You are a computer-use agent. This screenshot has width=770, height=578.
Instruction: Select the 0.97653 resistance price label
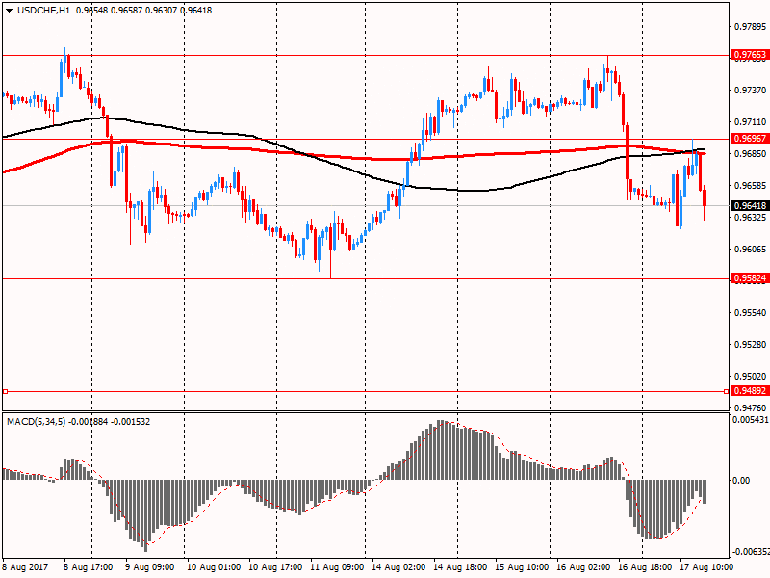click(x=750, y=55)
